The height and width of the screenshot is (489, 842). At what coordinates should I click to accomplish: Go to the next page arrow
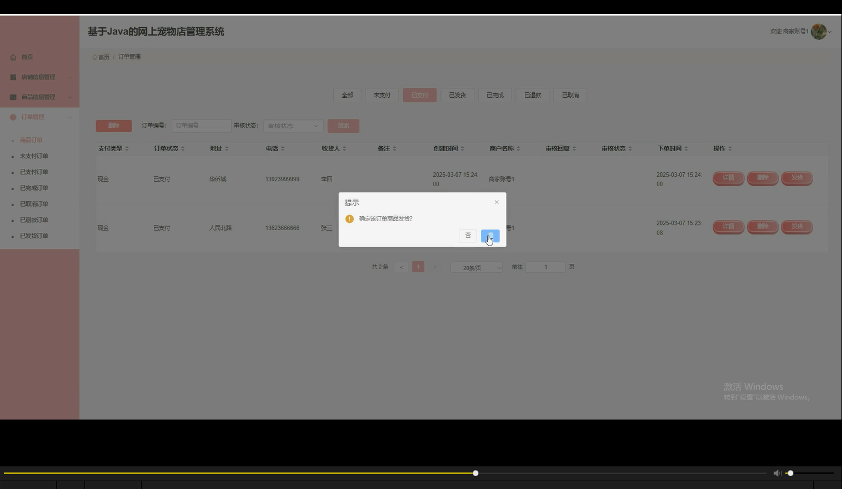coord(435,267)
